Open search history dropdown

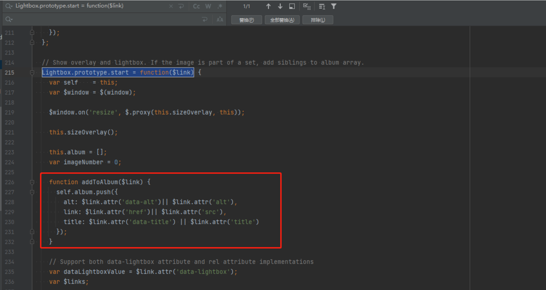9,6
